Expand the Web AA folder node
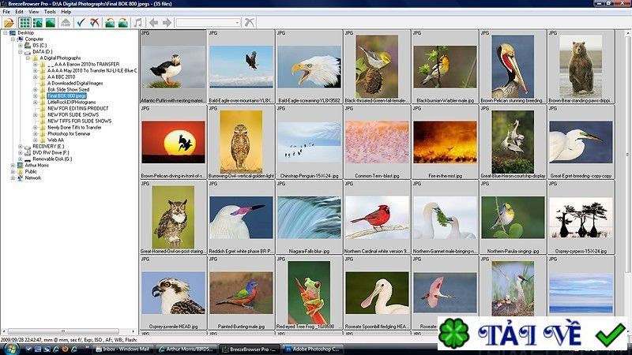632x355 pixels. point(35,140)
